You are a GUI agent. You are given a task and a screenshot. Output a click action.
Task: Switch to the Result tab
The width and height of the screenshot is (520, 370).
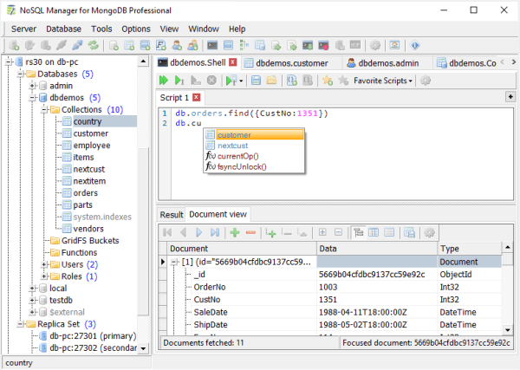coord(172,215)
